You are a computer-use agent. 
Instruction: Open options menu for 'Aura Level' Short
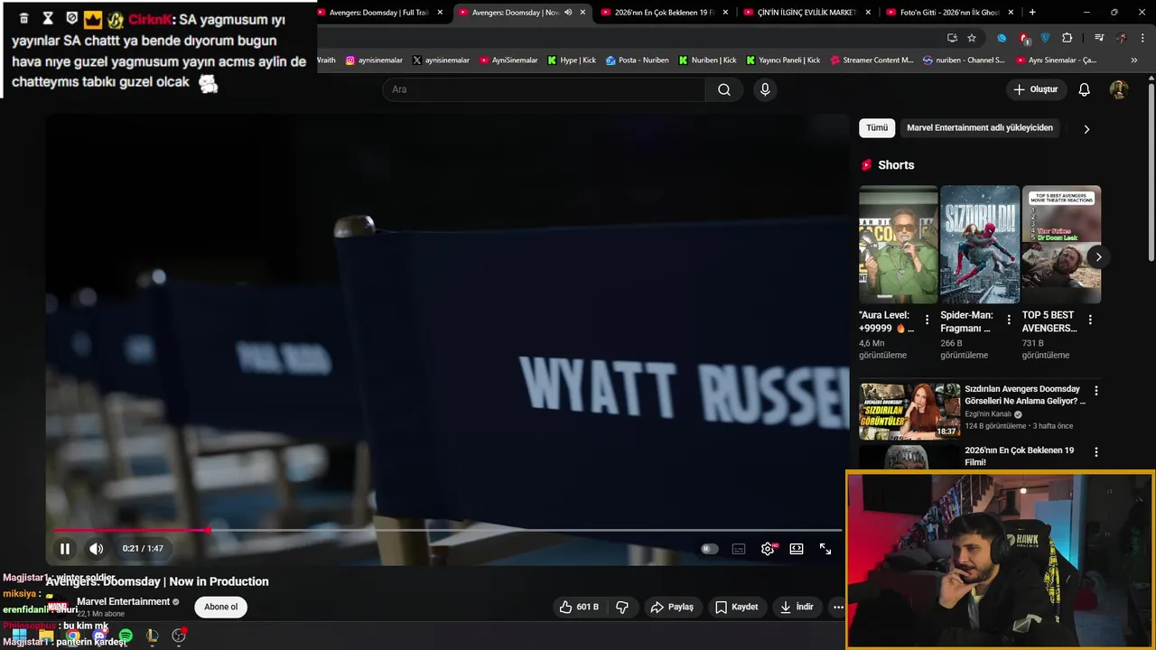927,320
